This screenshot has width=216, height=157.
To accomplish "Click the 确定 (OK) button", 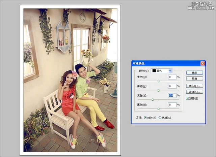I will tap(194, 72).
